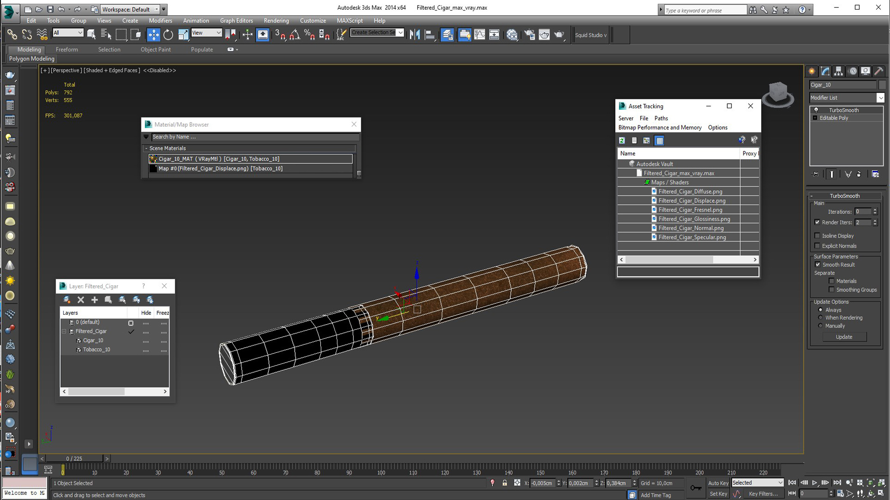Image resolution: width=890 pixels, height=500 pixels.
Task: Open the View reference coordinate dropdown
Action: [x=206, y=32]
